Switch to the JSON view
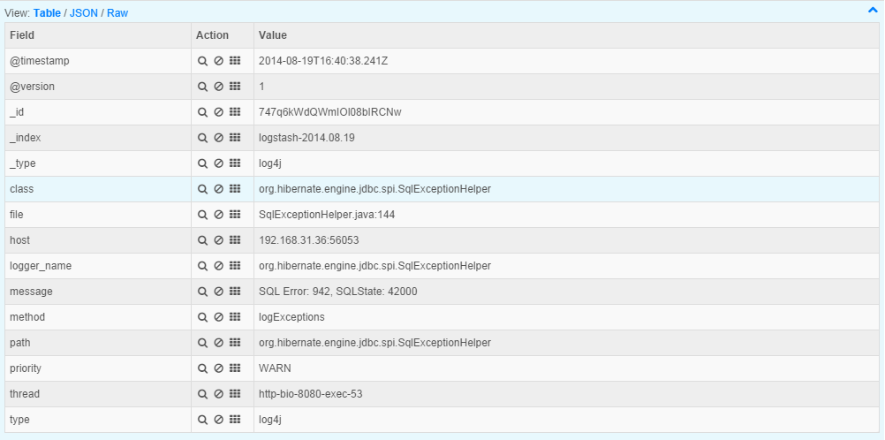Image resolution: width=885 pixels, height=440 pixels. tap(84, 12)
